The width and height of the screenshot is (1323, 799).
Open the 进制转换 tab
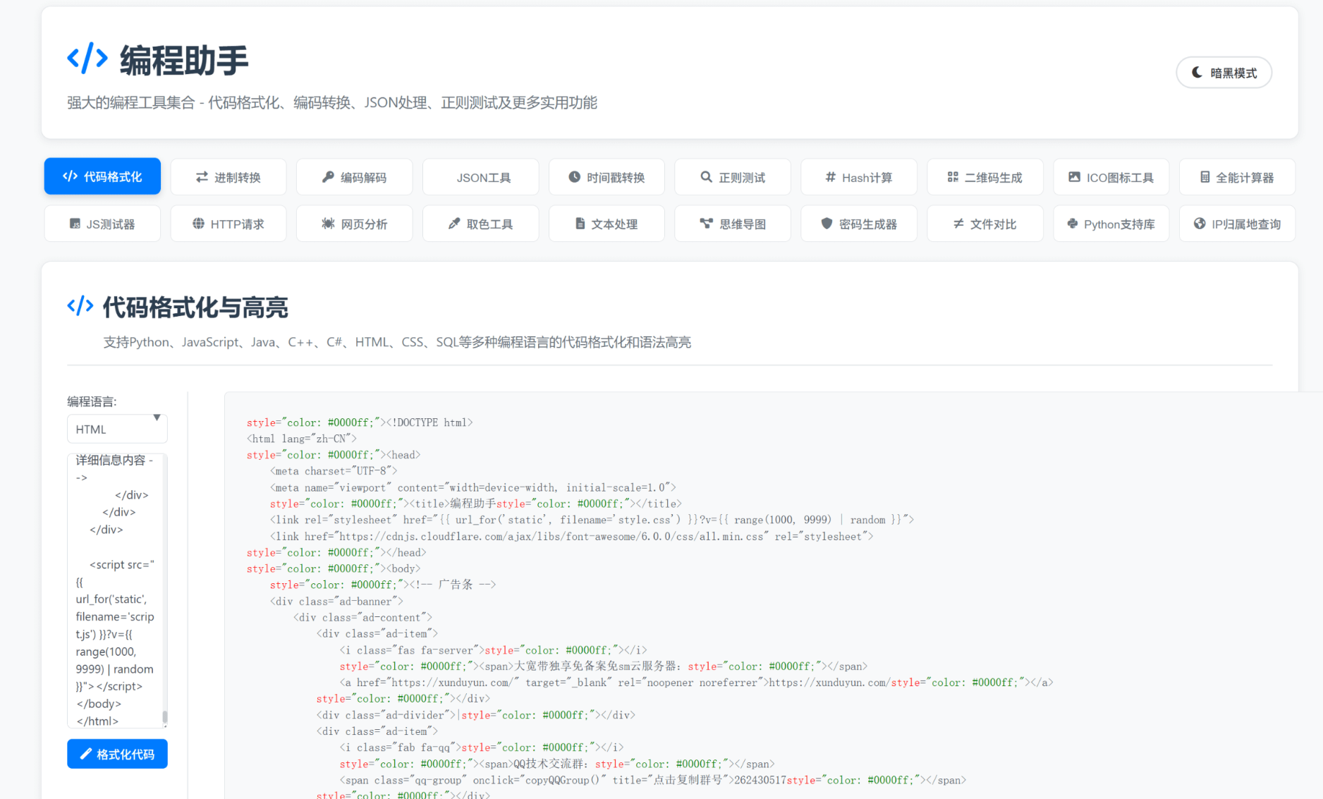(x=228, y=177)
